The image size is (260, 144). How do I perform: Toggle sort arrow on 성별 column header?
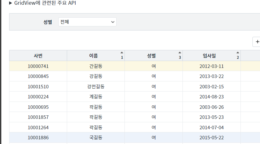click(x=180, y=53)
